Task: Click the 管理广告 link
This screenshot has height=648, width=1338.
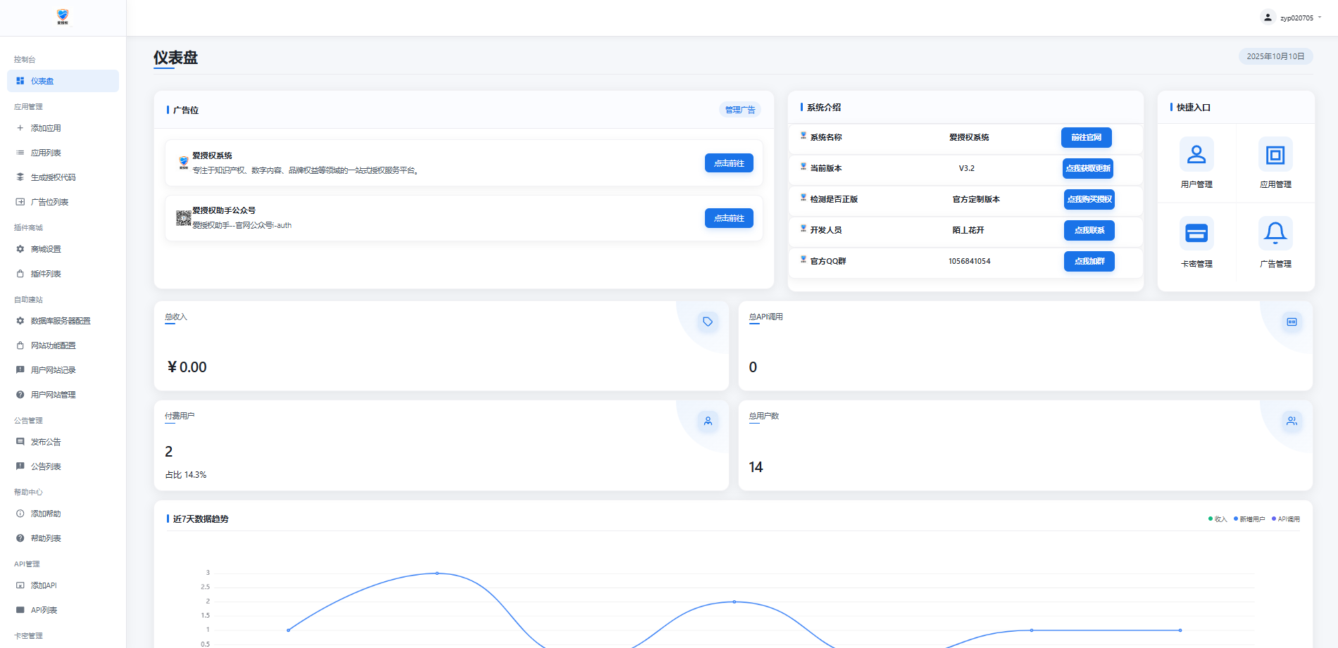Action: 740,110
